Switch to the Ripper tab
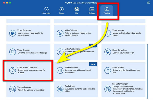 (61, 11)
